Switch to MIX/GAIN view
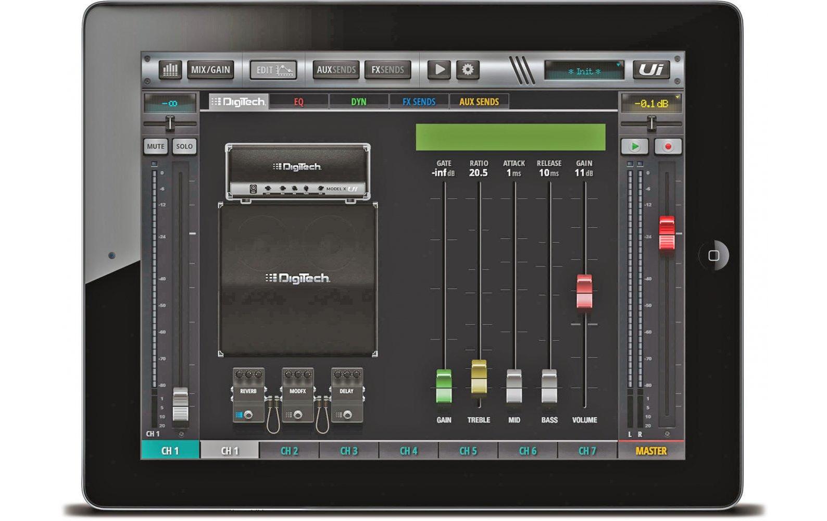Image resolution: width=827 pixels, height=521 pixels. [210, 70]
